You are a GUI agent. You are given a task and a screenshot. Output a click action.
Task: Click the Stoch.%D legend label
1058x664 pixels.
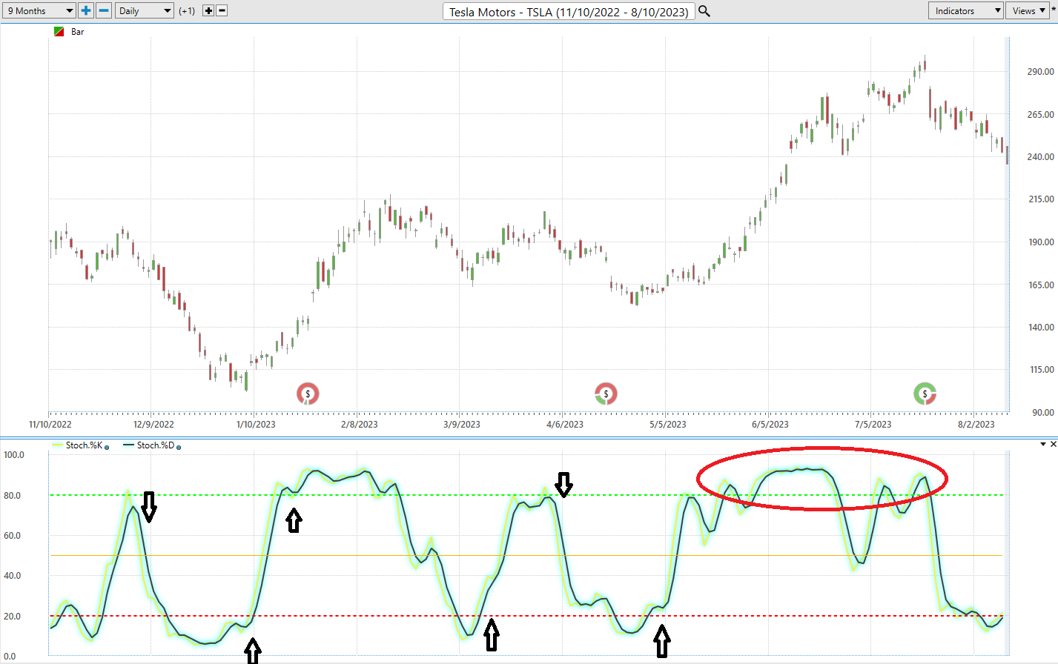pyautogui.click(x=156, y=445)
